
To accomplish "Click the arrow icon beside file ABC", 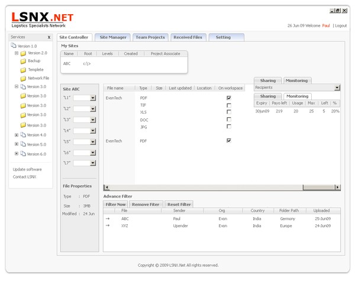I will coord(108,218).
